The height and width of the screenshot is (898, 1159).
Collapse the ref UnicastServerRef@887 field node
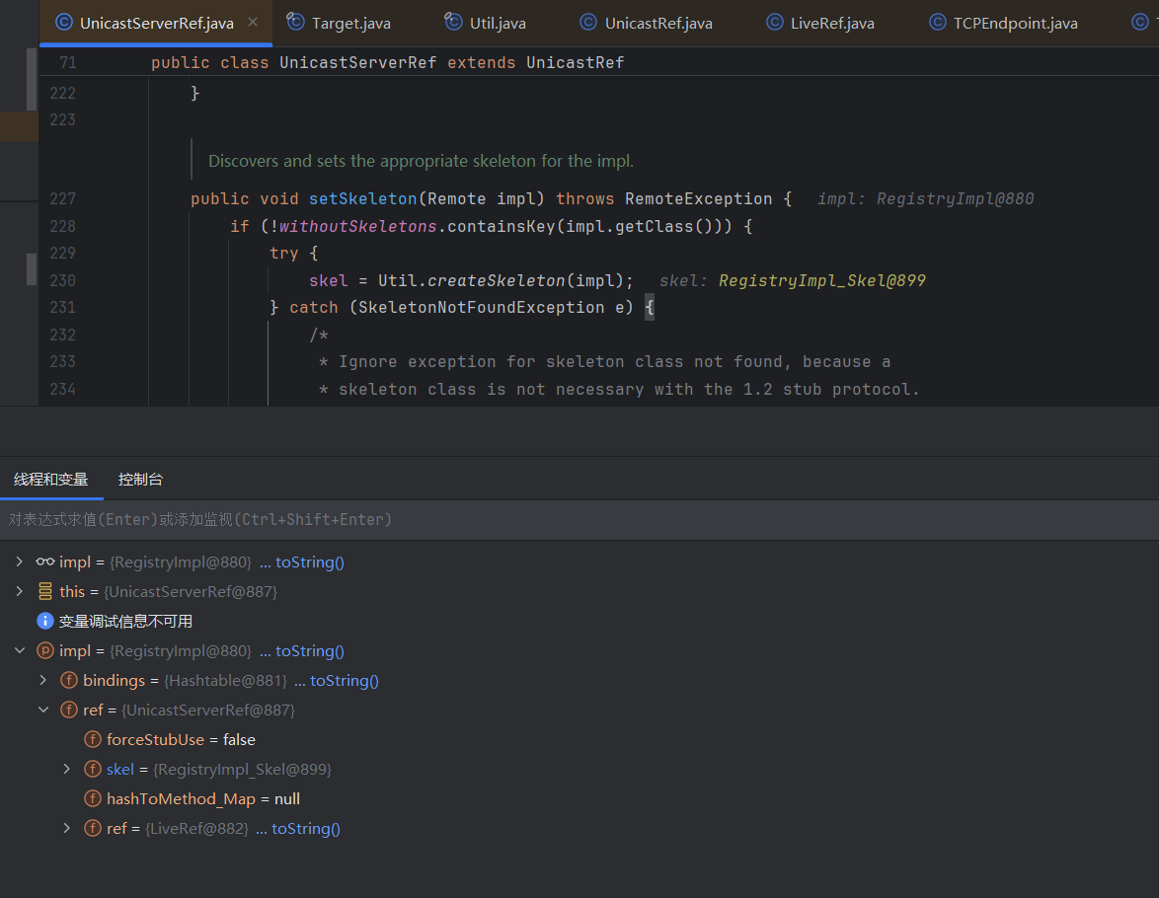pos(42,711)
